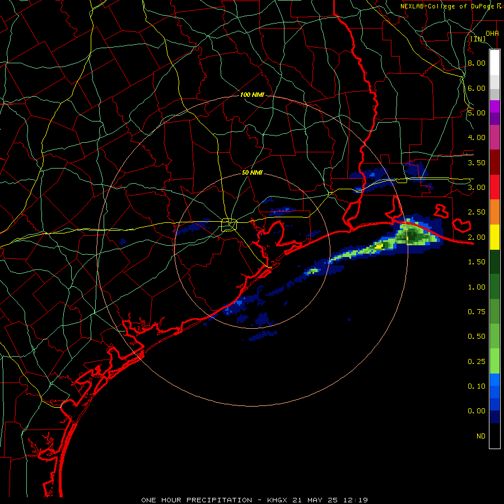Select the pink swatch next to 4.00
The image size is (504, 504).
coord(494,137)
